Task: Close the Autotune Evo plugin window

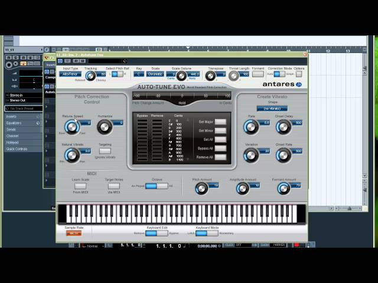Action: point(305,55)
